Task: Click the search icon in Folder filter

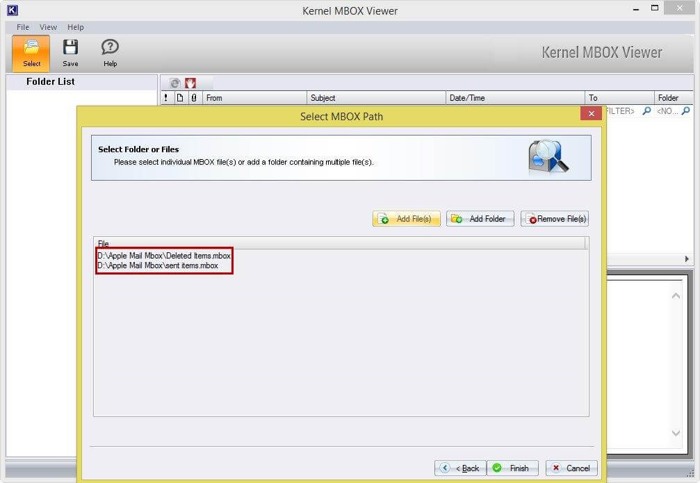Action: coord(686,110)
